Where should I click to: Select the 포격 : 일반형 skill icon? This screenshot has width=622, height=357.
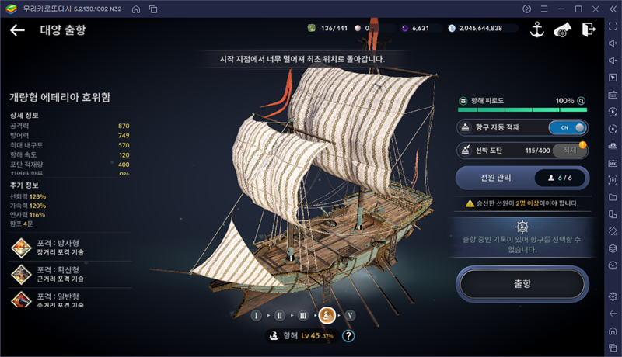(x=22, y=300)
